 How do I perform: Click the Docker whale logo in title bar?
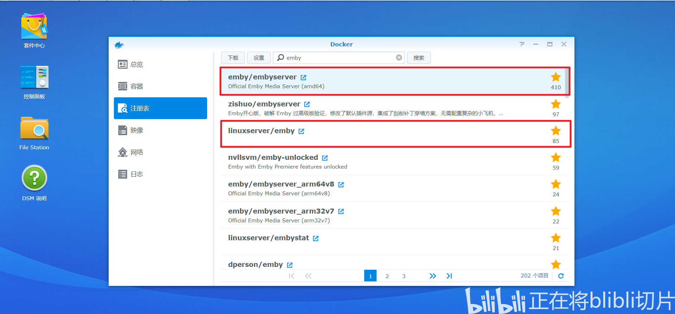click(x=119, y=45)
